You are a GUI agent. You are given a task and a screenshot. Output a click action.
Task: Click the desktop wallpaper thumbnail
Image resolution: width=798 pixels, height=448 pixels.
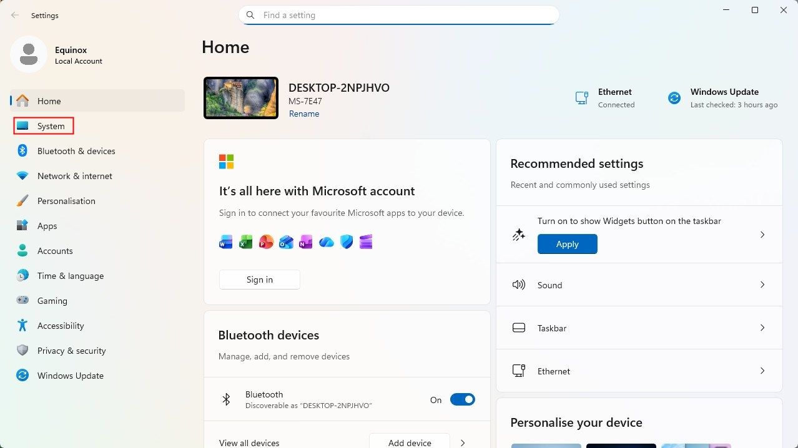[241, 98]
